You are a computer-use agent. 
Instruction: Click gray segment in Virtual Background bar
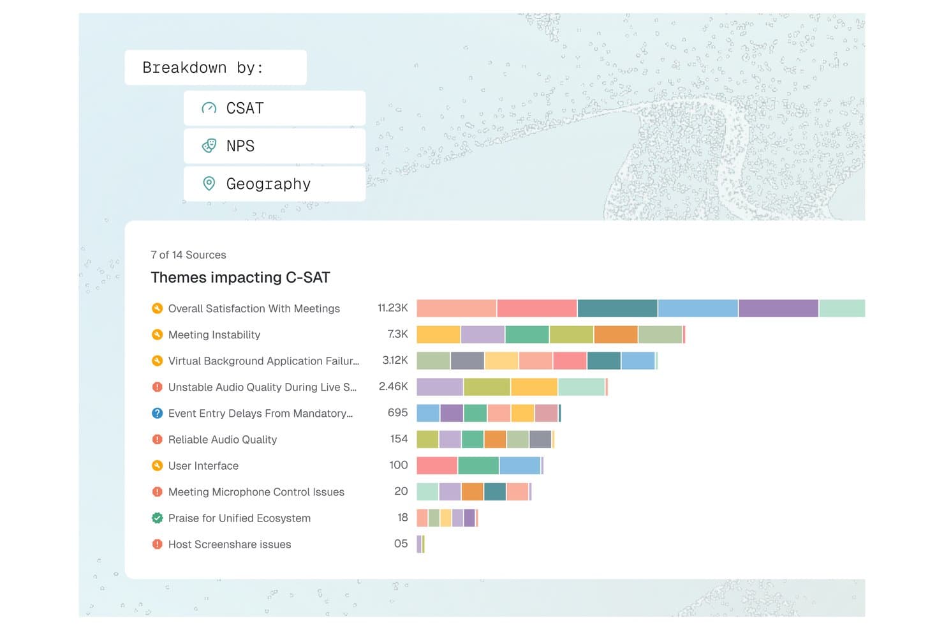point(467,361)
